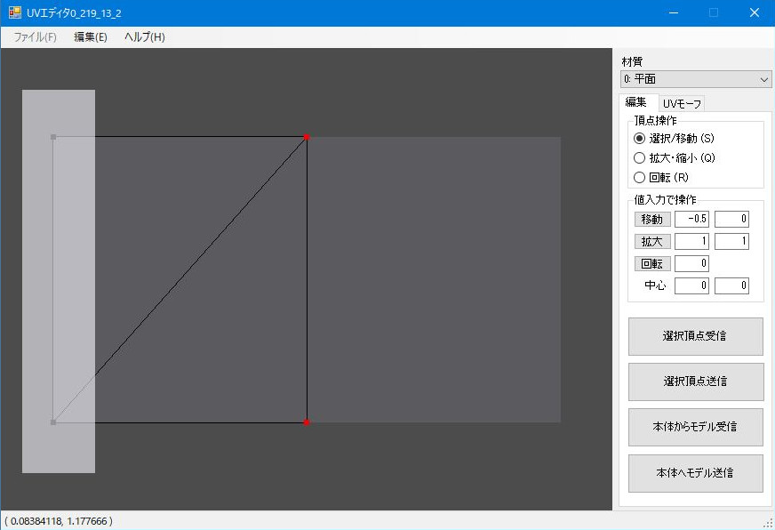
Task: Click the 拡大 button
Action: pos(652,241)
